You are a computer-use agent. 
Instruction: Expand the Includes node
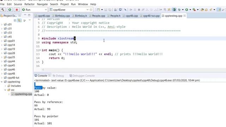click(x=5, y=86)
